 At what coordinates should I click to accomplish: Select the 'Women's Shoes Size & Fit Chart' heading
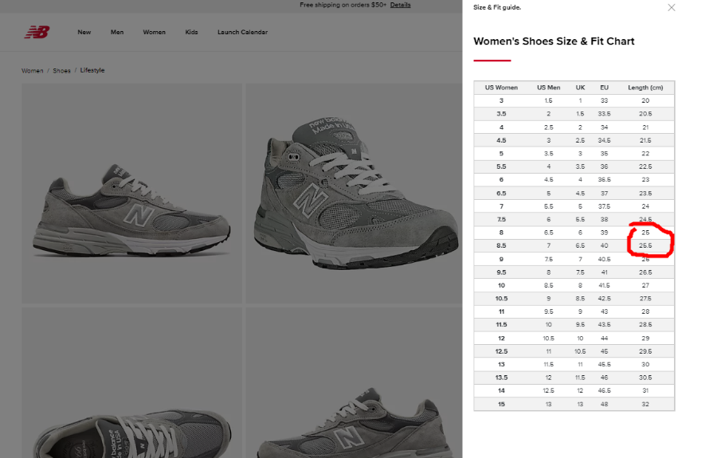click(554, 41)
